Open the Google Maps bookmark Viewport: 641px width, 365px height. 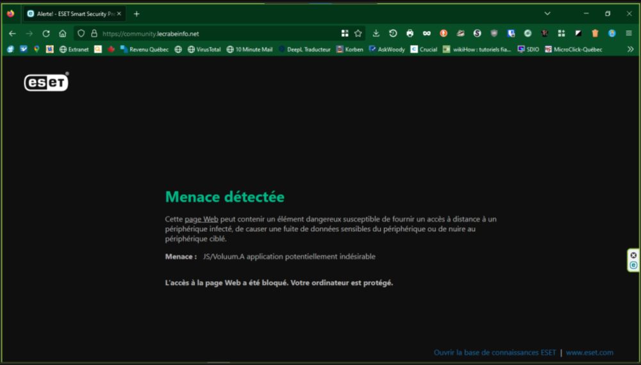click(37, 49)
